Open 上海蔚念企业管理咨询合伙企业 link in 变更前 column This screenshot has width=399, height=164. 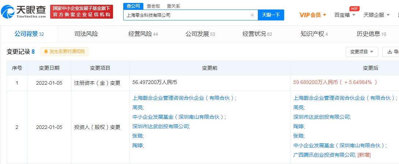[x=183, y=98]
